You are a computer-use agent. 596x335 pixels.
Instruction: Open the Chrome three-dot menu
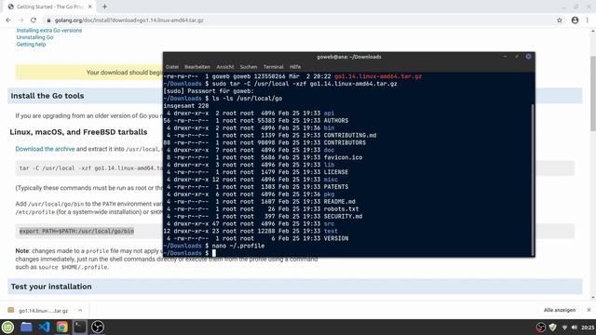(x=588, y=20)
